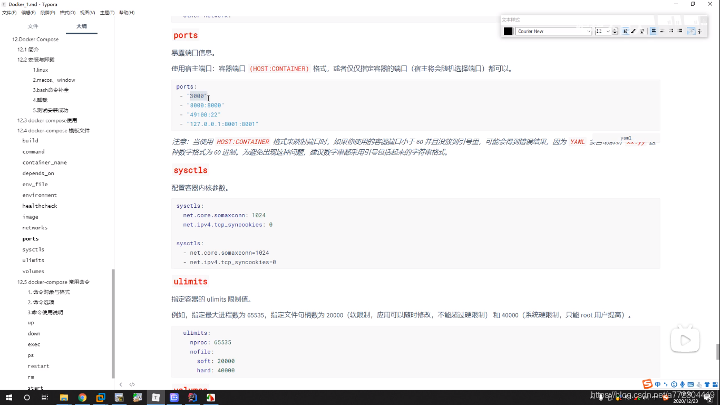The image size is (720, 405).
Task: Jump to build in the outline
Action: (x=30, y=141)
